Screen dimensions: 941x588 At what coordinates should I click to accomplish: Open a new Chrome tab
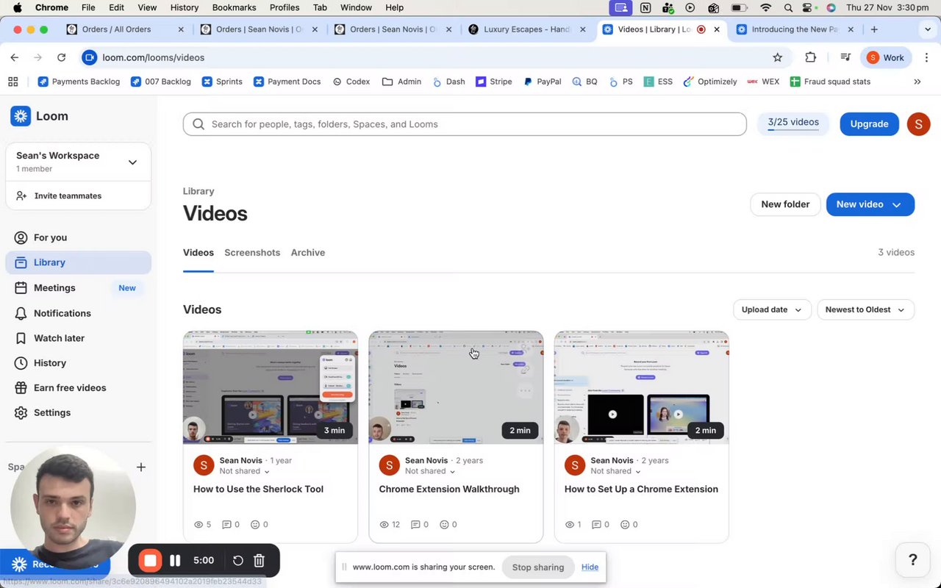point(874,29)
